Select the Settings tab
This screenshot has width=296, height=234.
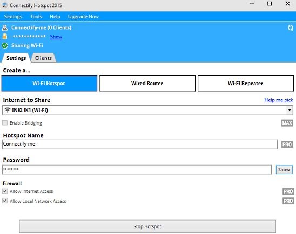point(16,58)
